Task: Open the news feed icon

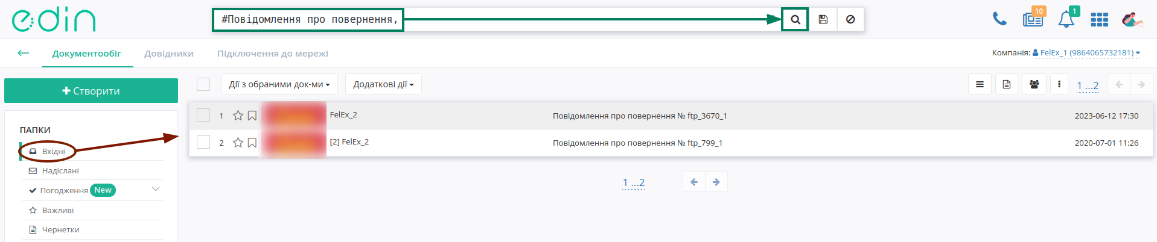Action: (1033, 19)
